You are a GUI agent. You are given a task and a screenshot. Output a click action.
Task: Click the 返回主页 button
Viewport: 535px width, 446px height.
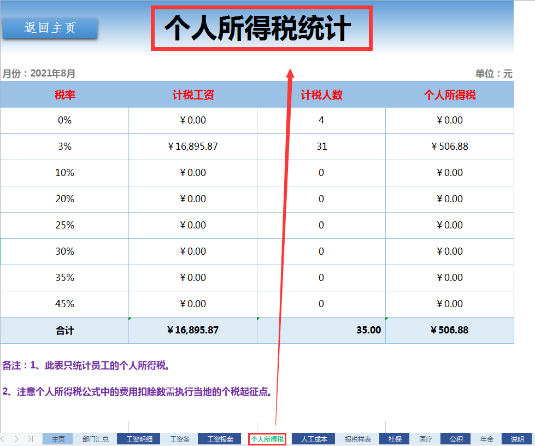[50, 28]
